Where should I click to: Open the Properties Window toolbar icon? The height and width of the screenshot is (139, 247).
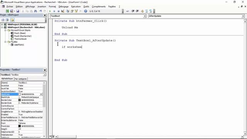coord(72,11)
